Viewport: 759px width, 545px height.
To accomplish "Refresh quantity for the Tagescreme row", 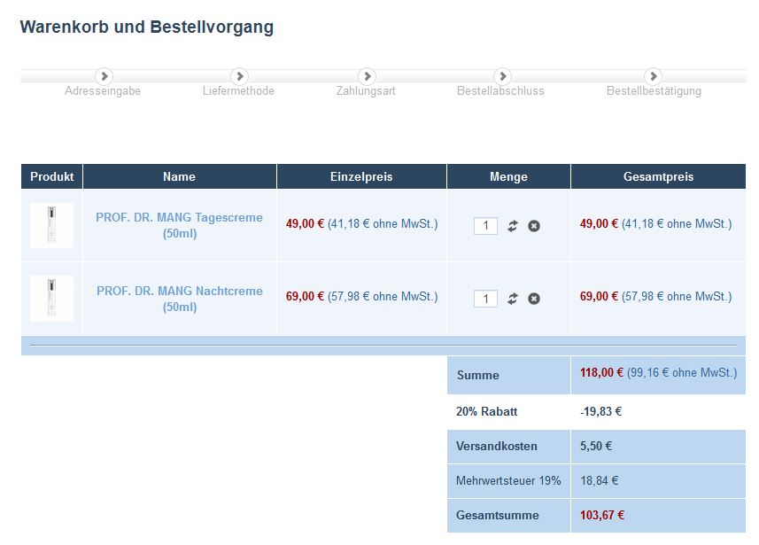I will (513, 226).
